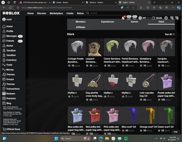
Task: Open Blog from the sidebar
Action: (7, 103)
